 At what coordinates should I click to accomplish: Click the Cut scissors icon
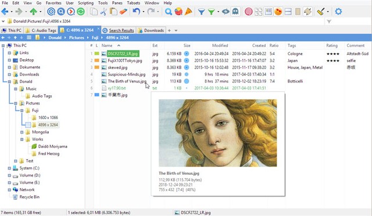click(x=103, y=12)
